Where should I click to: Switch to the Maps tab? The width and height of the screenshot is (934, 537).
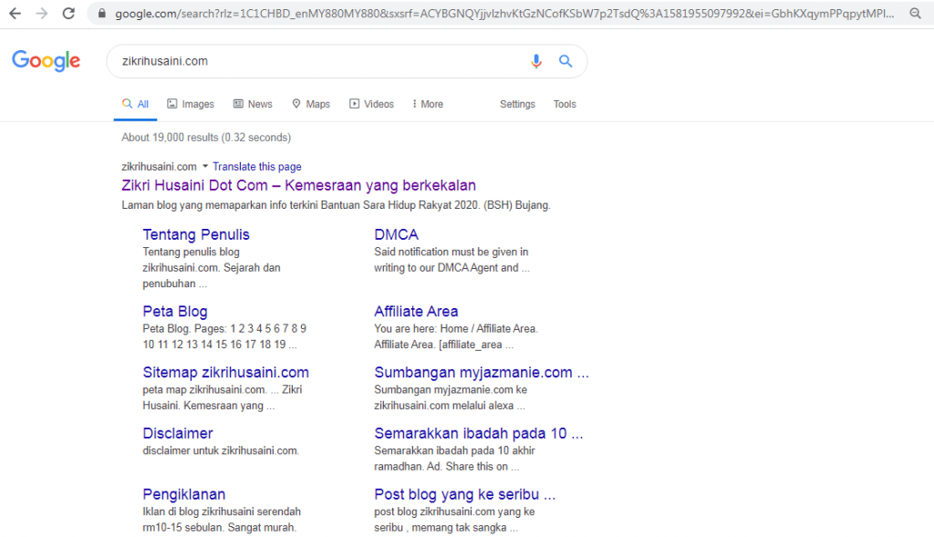click(310, 104)
